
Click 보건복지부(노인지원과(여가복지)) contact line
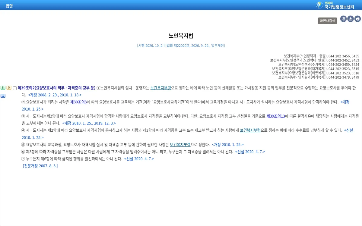(319, 77)
